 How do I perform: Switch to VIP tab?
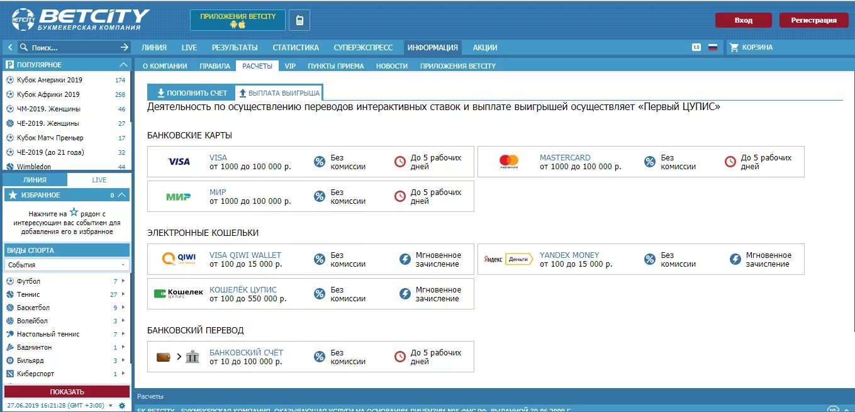290,65
